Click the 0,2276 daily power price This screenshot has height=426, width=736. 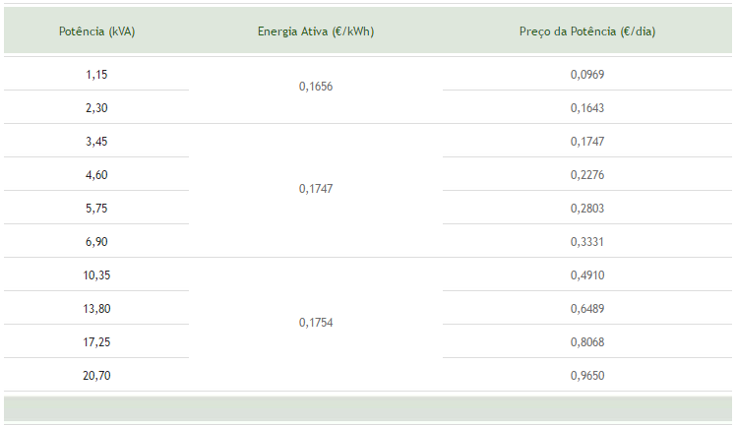tap(587, 174)
